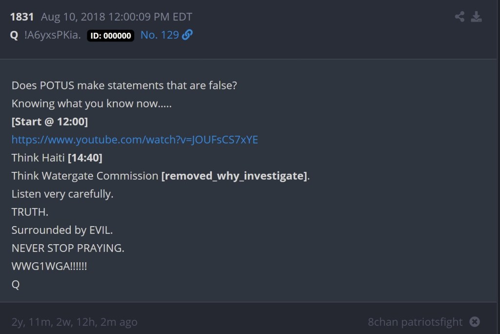Click the ID: 000000 badge

pos(110,36)
